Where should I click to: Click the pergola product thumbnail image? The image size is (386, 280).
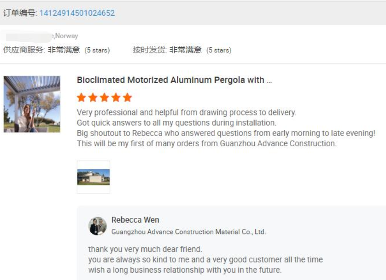pos(32,104)
